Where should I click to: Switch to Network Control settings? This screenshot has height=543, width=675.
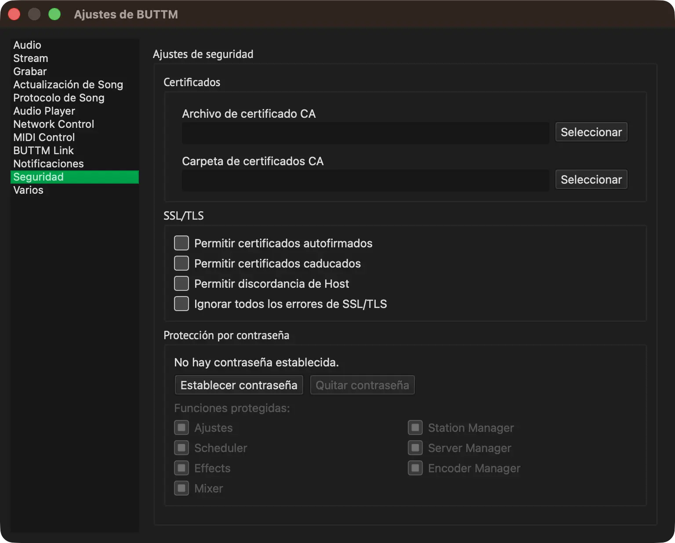pyautogui.click(x=74, y=124)
